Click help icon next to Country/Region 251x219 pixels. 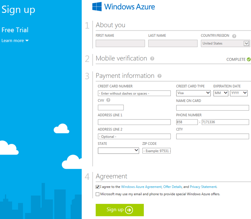click(234, 36)
